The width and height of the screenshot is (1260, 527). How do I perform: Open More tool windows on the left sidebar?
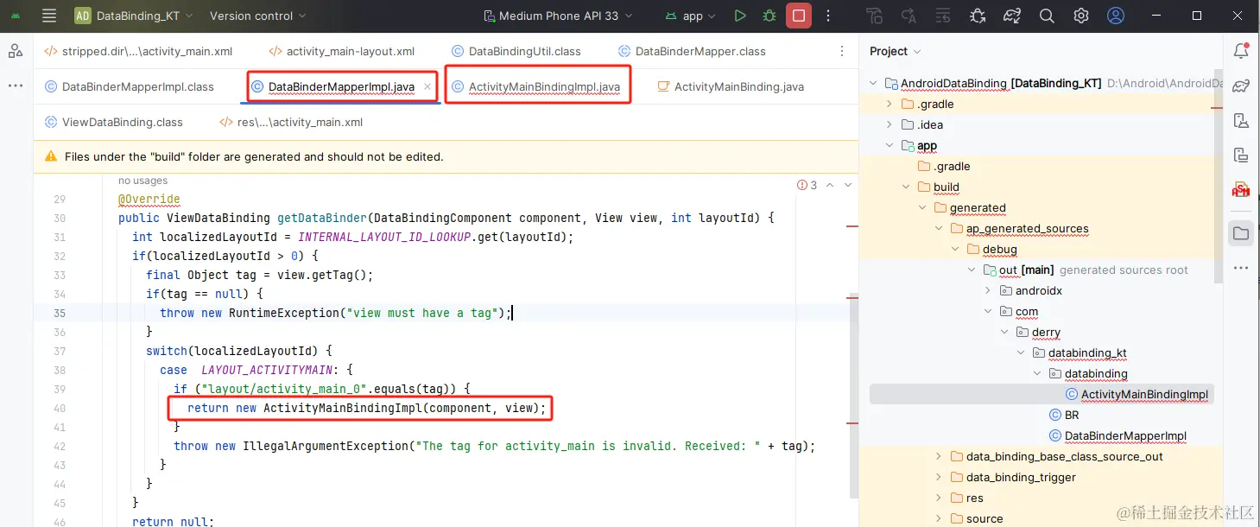tap(16, 86)
